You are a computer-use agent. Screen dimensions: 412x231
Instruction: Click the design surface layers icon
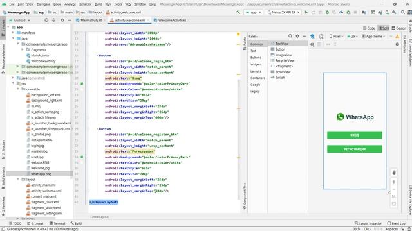tap(312, 36)
